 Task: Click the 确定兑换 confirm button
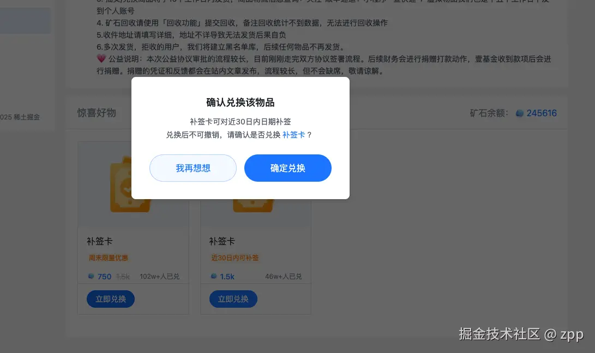tap(287, 167)
